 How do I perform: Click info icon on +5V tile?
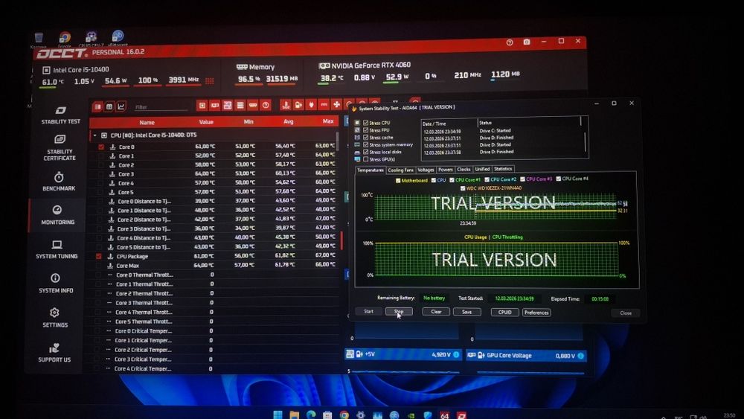point(456,354)
